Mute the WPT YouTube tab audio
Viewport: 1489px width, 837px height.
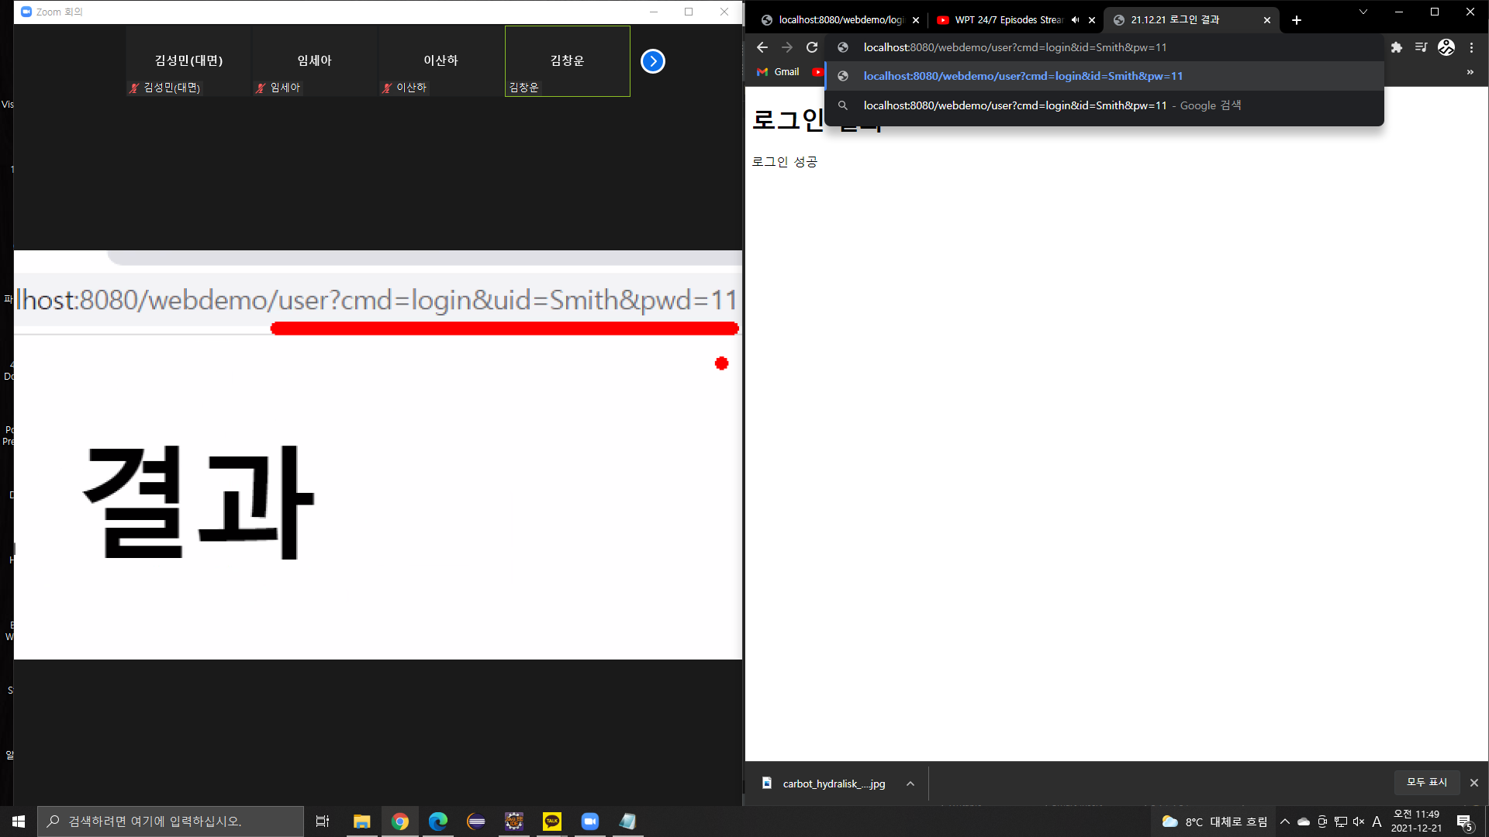pos(1075,20)
